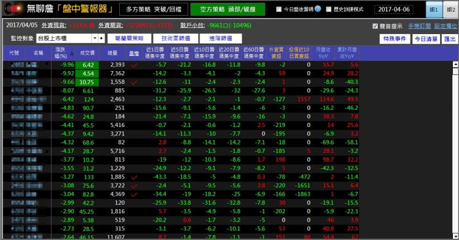Open 今日清單 today's list
Image resolution: width=459 pixels, height=240 pixels.
(426, 39)
